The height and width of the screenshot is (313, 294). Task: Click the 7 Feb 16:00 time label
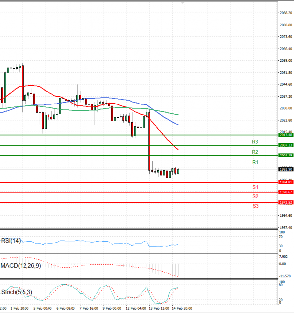(x=89, y=308)
